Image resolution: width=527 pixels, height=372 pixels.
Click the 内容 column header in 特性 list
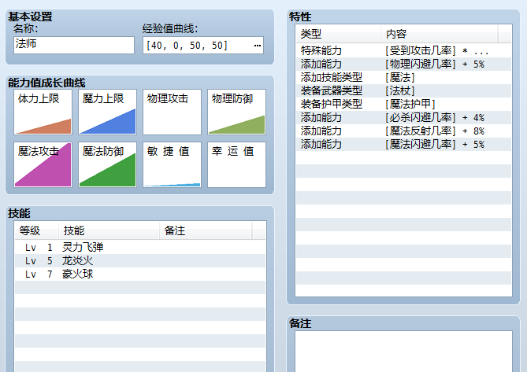click(440, 34)
